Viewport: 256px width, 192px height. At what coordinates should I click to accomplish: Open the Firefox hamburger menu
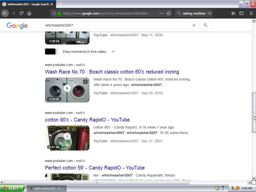click(251, 13)
